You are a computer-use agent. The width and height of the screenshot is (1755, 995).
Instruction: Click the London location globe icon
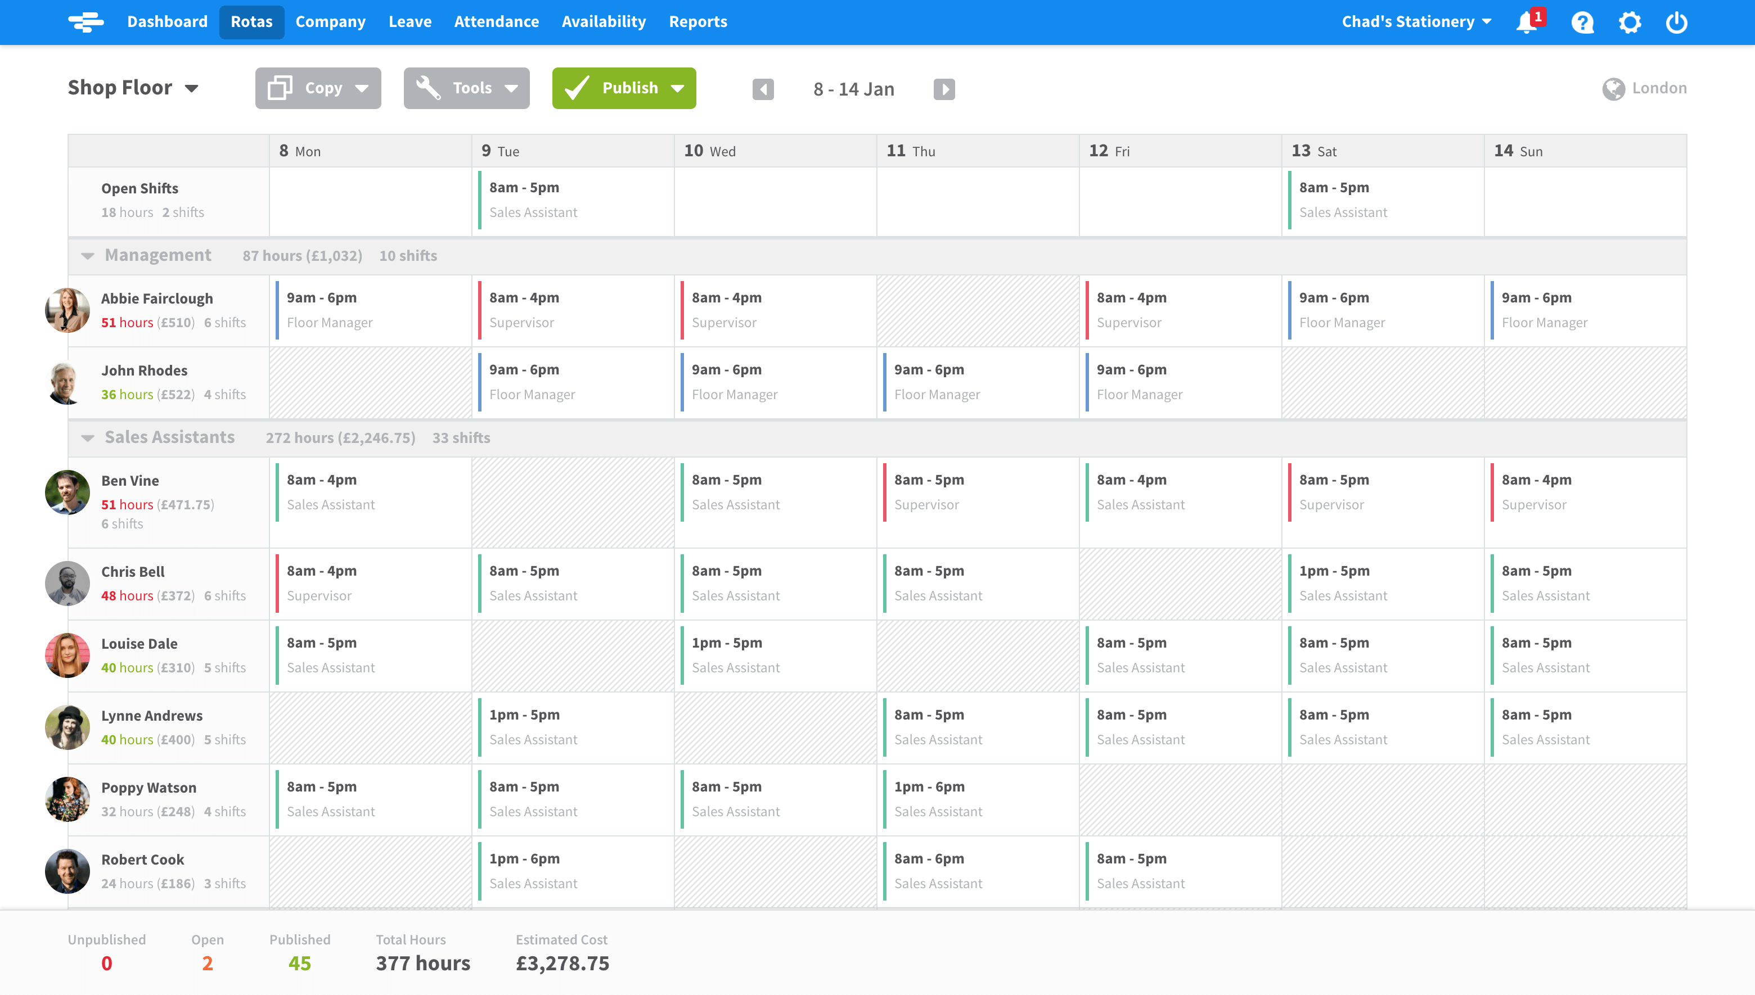click(x=1614, y=88)
